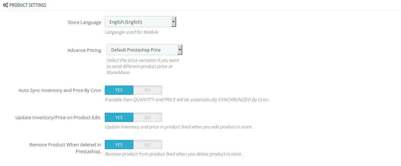Disable Update Inventory/Price on Product Edit with NO
The width and height of the screenshot is (401, 166).
click(148, 117)
